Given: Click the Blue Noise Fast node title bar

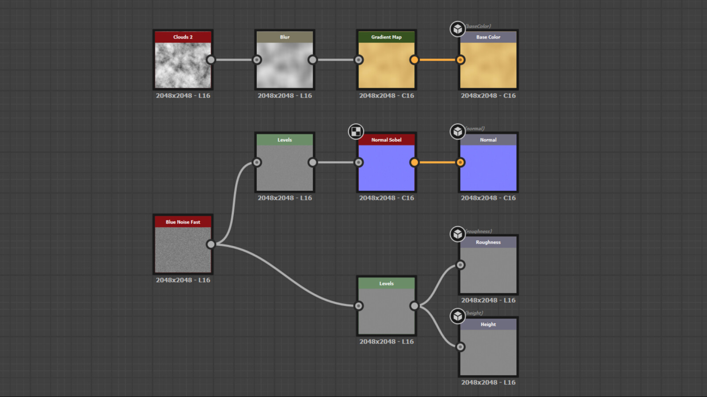Looking at the screenshot, I should 183,222.
